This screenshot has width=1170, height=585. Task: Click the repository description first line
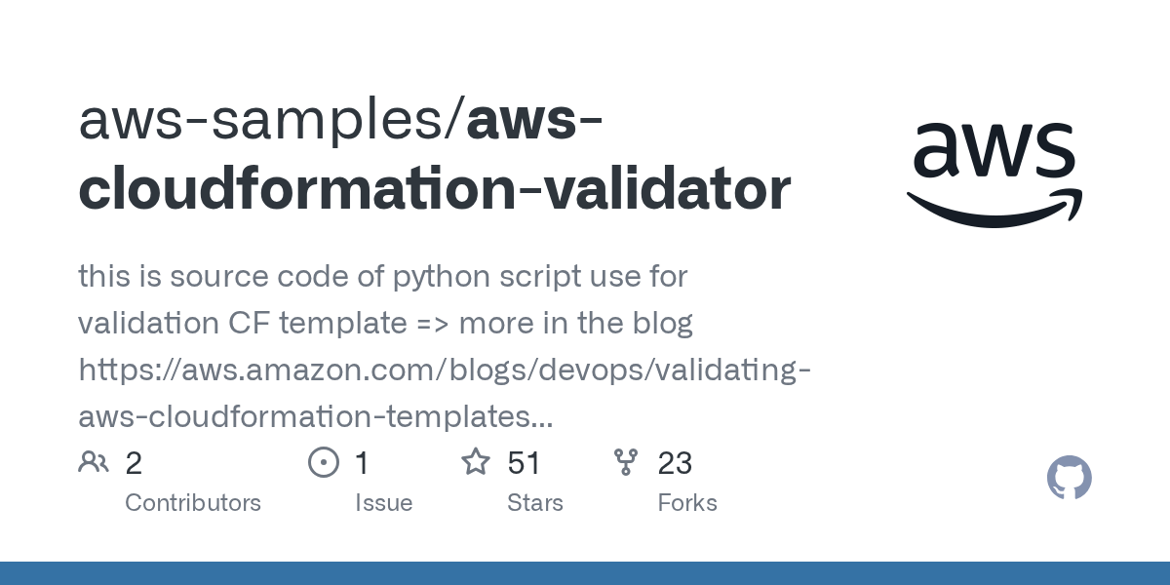[382, 277]
